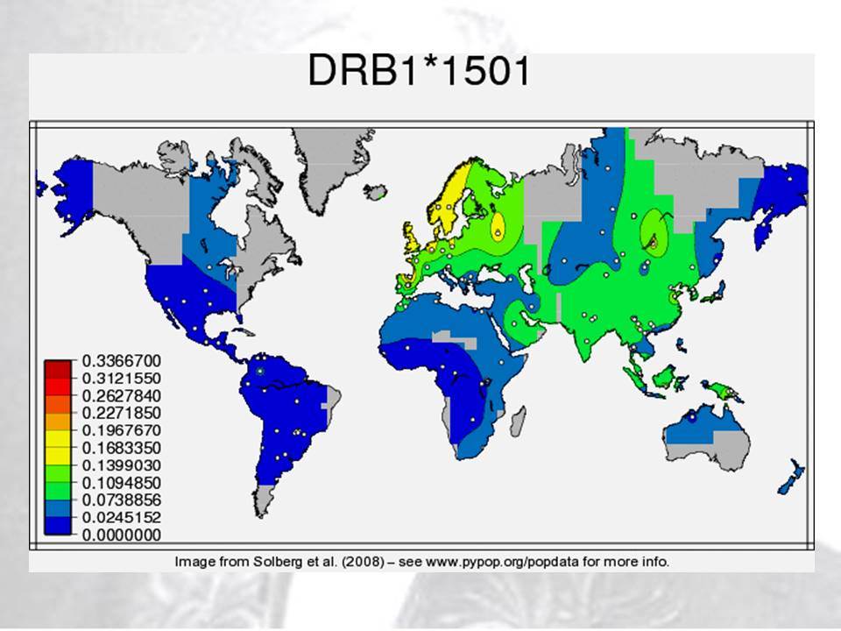This screenshot has width=841, height=631.
Task: Click Iceland on the map
Action: click(x=377, y=192)
